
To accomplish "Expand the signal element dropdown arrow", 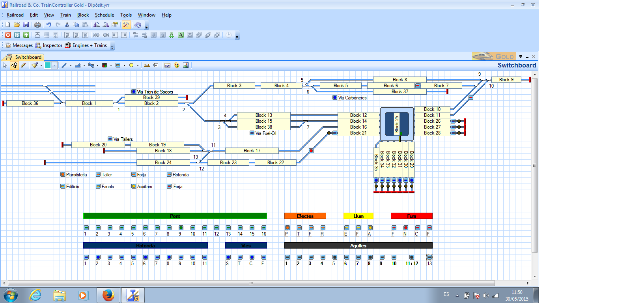I will click(111, 65).
